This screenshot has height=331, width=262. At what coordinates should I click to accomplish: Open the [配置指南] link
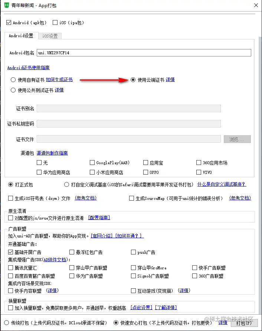pos(99,218)
